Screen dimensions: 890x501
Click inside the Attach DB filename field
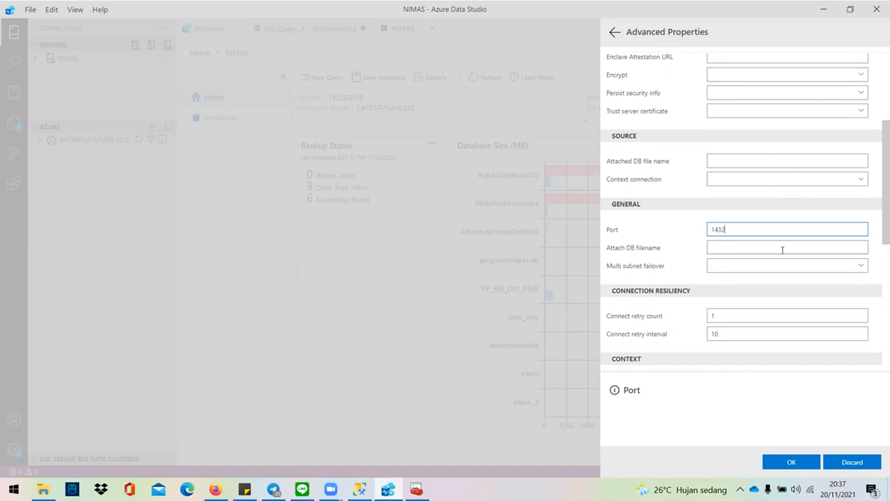click(787, 247)
